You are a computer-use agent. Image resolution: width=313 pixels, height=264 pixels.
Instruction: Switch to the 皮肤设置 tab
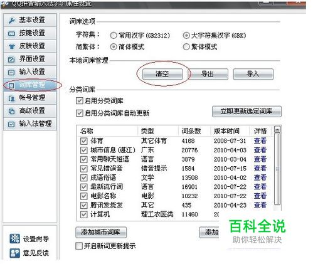[x=30, y=46]
